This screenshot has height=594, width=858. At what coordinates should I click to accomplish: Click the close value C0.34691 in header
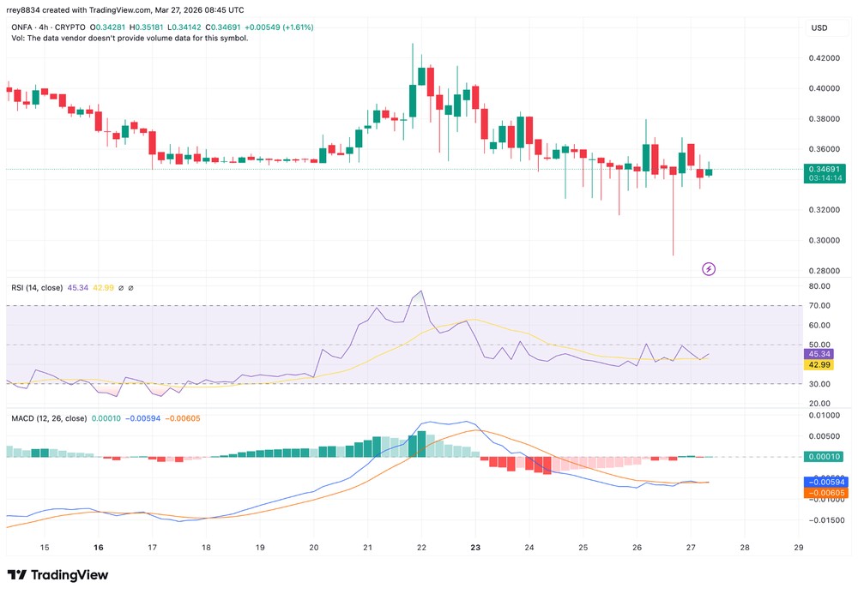pos(223,27)
